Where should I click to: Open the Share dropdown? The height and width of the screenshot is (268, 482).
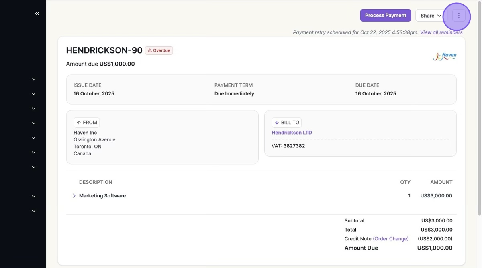(430, 16)
